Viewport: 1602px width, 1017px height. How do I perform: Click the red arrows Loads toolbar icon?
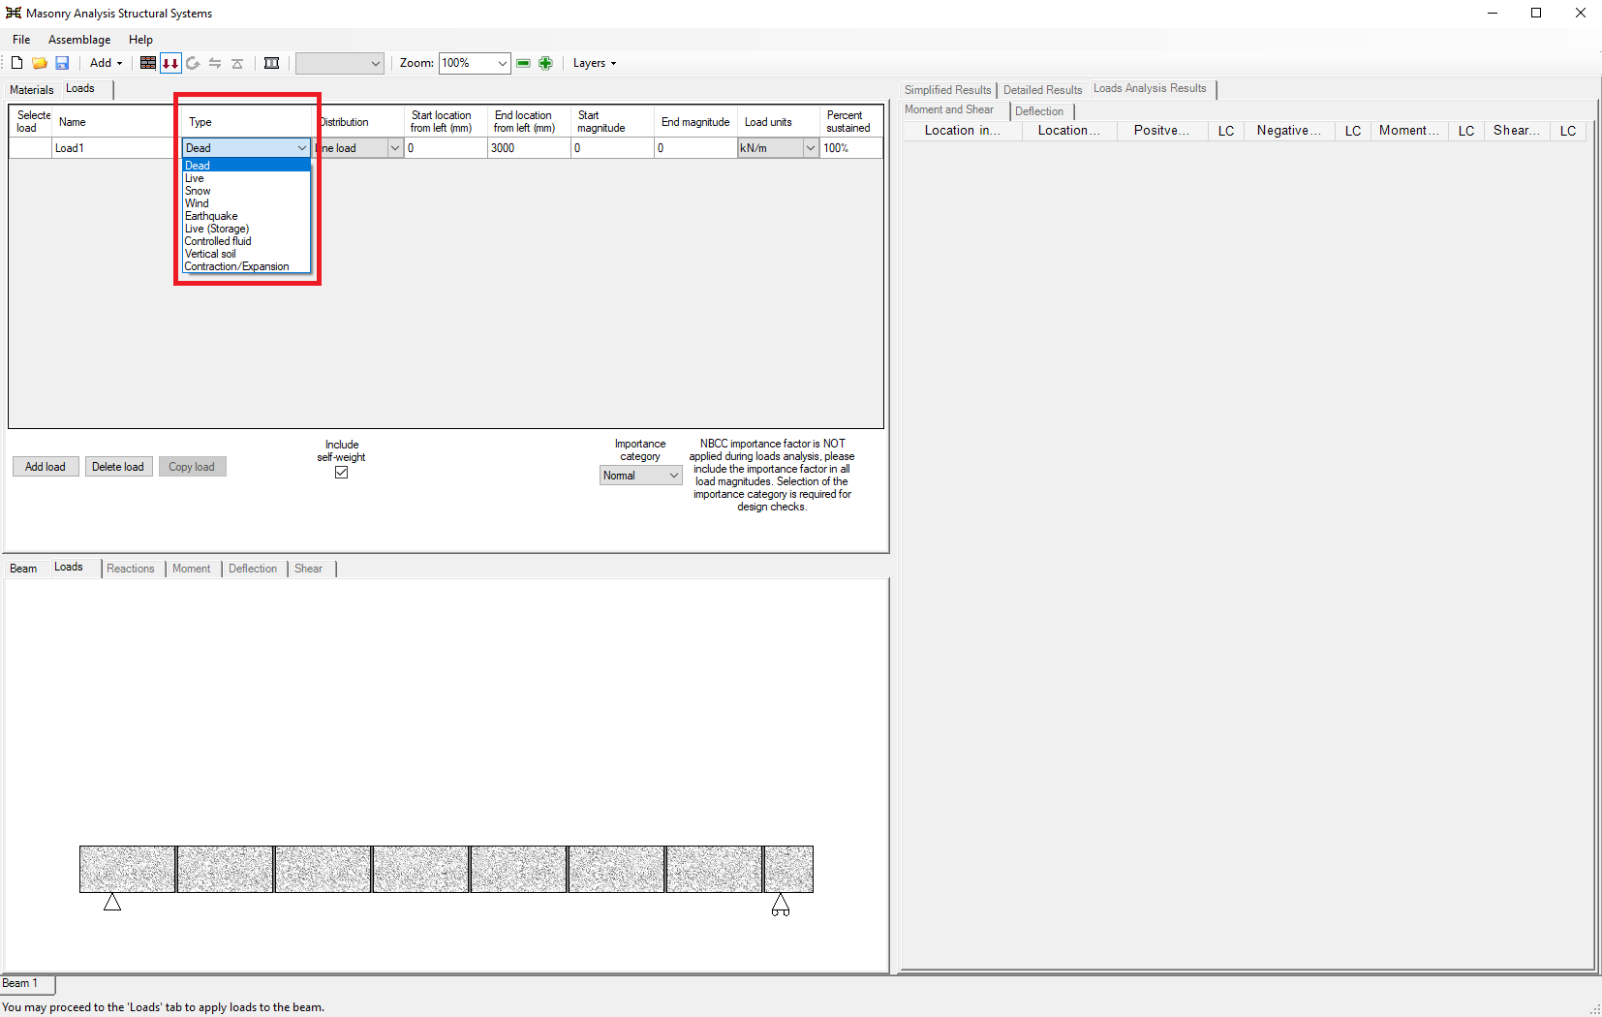pyautogui.click(x=170, y=63)
